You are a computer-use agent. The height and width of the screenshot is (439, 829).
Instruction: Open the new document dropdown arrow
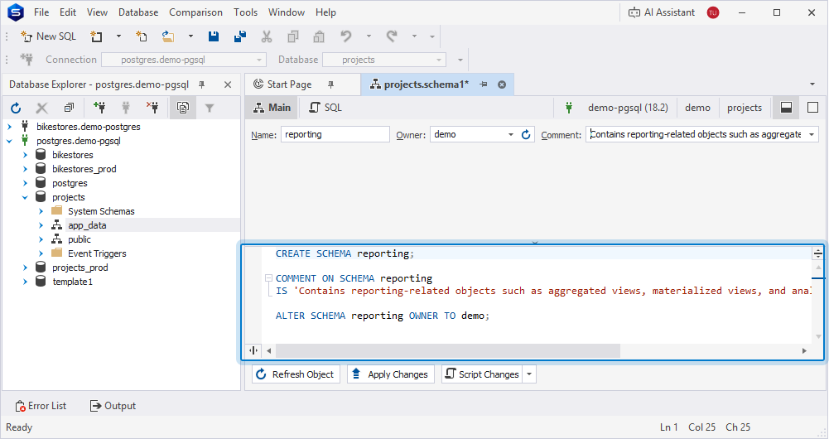(x=118, y=36)
